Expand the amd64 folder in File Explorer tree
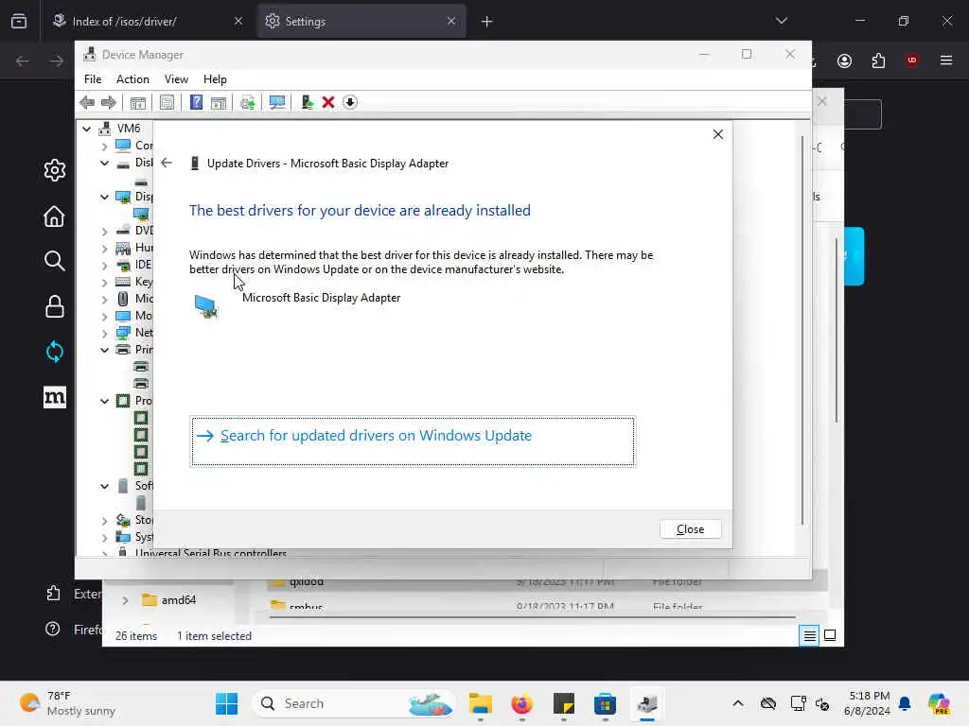Image resolution: width=969 pixels, height=726 pixels. [126, 600]
